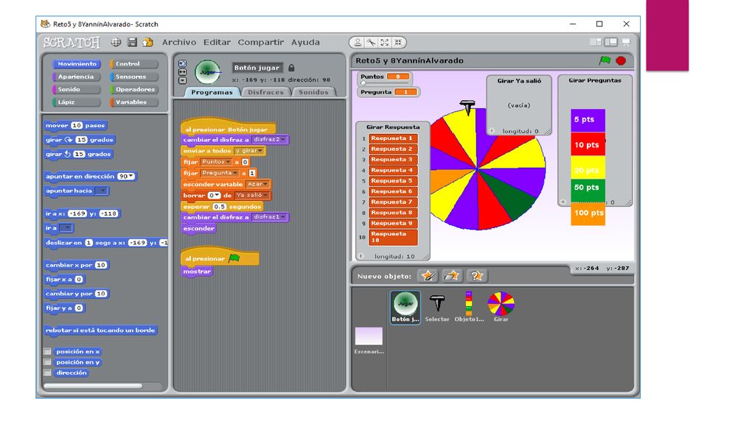
Task: Select the Movimiento block category
Action: pyautogui.click(x=76, y=64)
